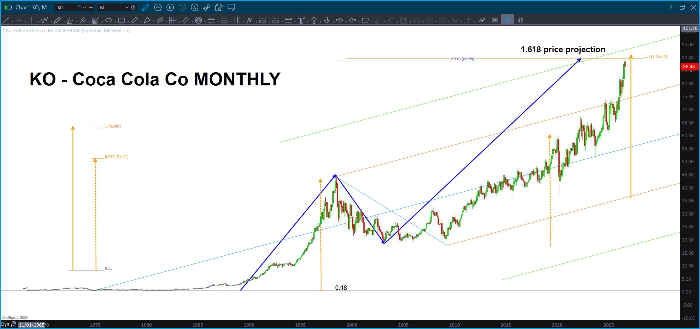Click the eraser tool to remove drawings

point(482,20)
